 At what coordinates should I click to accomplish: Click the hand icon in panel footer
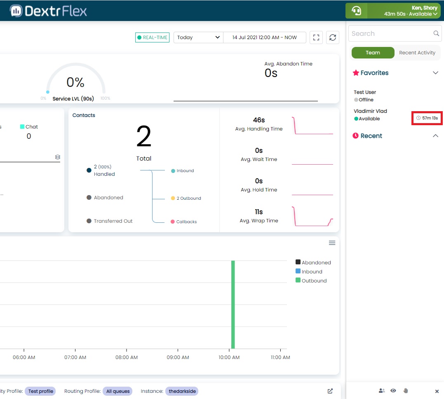point(406,391)
